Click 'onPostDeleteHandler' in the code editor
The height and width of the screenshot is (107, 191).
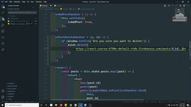coord(70,37)
